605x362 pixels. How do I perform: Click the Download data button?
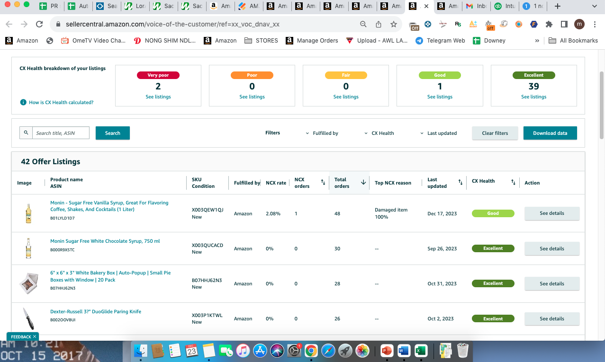550,133
